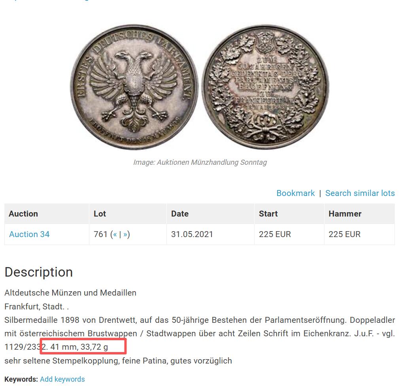Click the highlighted 41 mm, 33,72 g text
The image size is (402, 390).
[x=79, y=347]
